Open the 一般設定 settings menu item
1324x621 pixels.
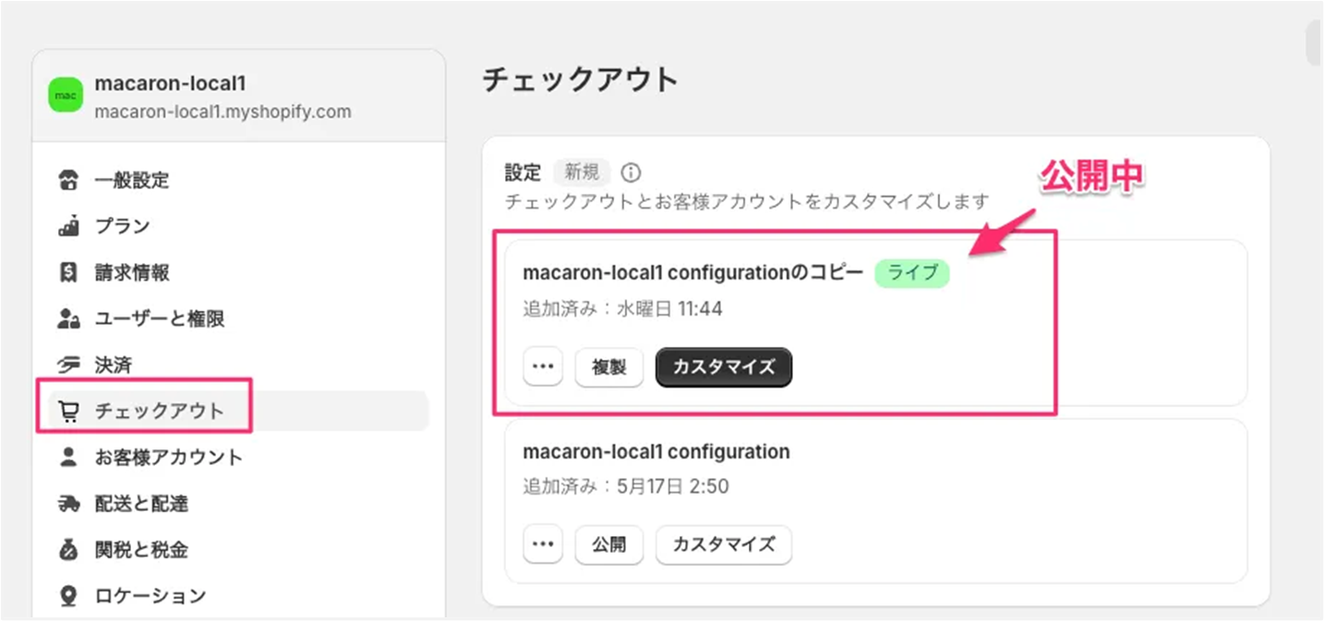click(x=132, y=180)
